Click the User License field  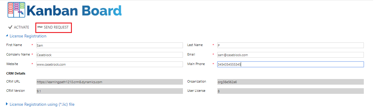pos(290,91)
